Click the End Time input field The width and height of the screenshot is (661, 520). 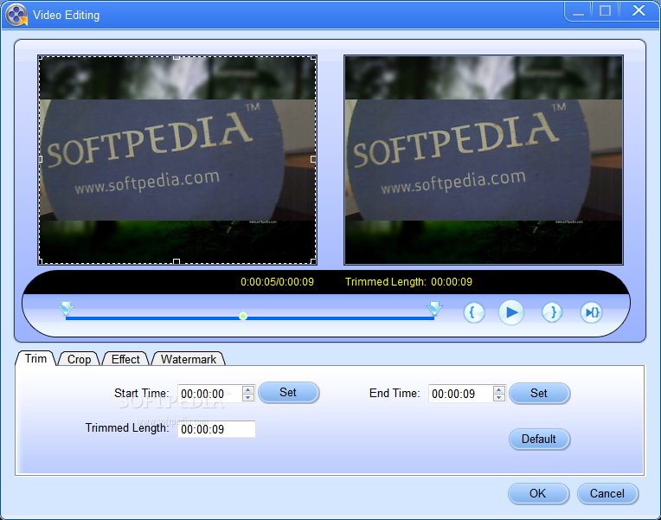(x=461, y=394)
